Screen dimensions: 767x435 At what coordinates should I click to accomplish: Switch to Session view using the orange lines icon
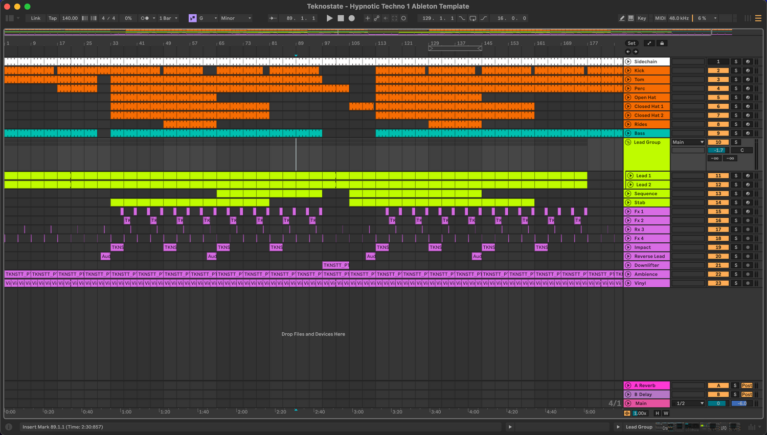758,18
